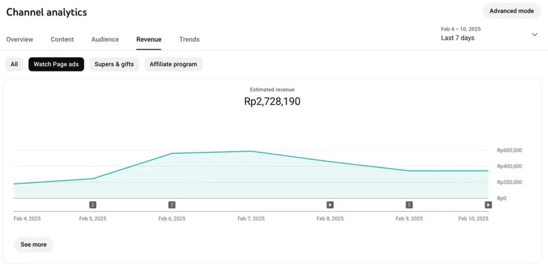Click the Advanced mode button
The image size is (548, 267).
click(511, 11)
